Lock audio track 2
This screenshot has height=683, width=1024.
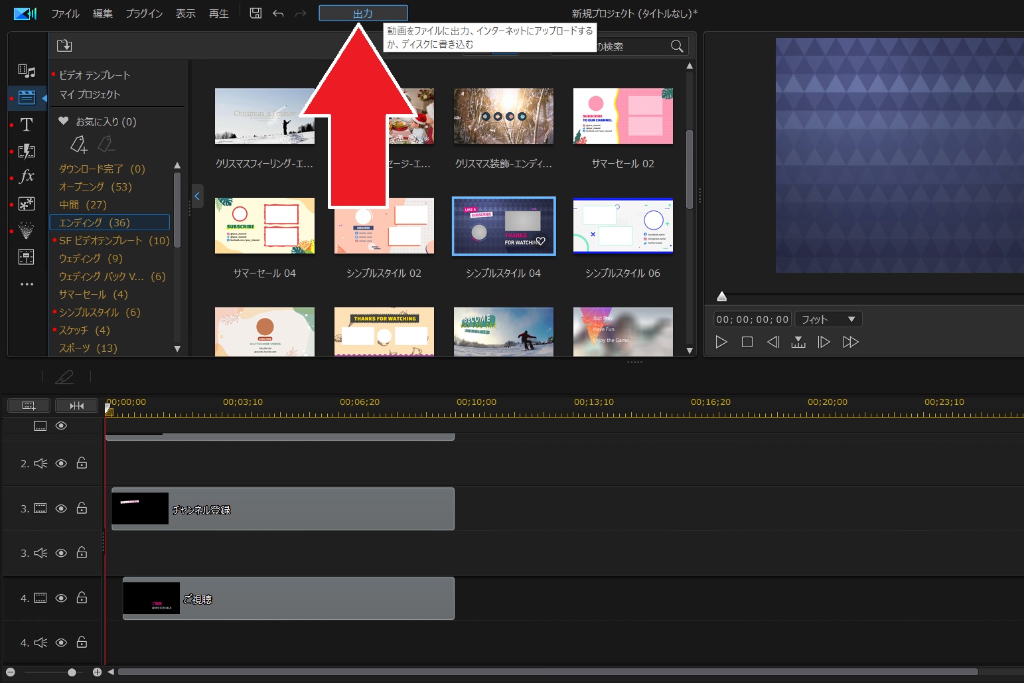pos(82,463)
